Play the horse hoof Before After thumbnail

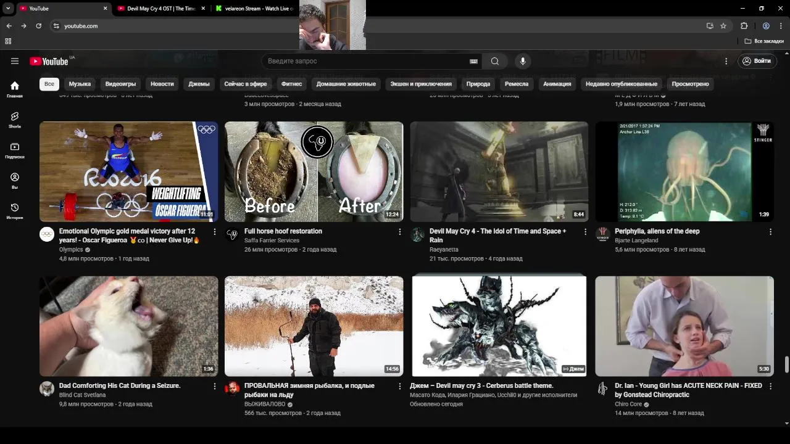pos(314,171)
